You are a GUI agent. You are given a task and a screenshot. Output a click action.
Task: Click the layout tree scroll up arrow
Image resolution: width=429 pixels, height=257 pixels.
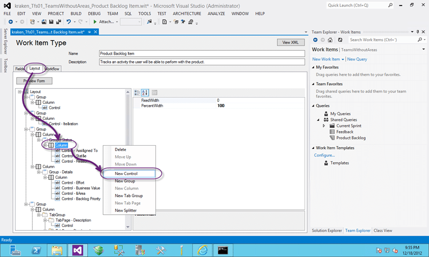pos(128,92)
